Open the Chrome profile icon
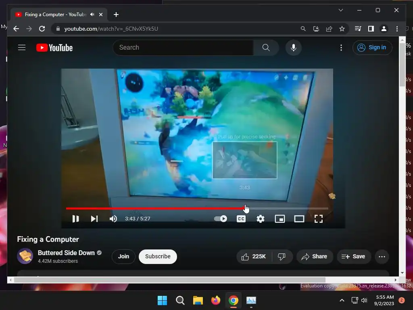This screenshot has height=310, width=413. coord(384,29)
